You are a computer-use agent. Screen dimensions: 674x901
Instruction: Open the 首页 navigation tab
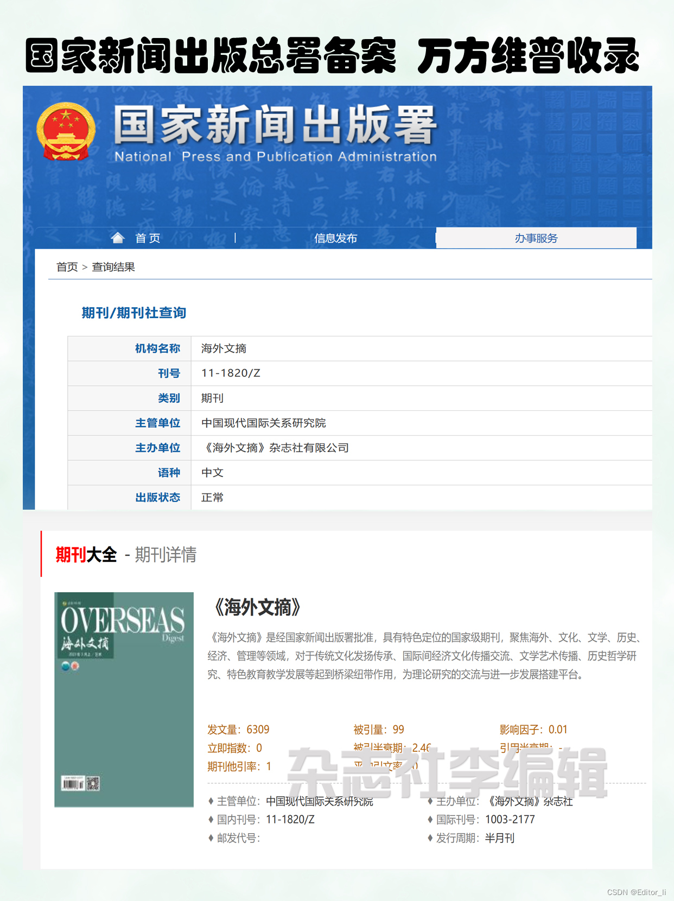click(148, 238)
